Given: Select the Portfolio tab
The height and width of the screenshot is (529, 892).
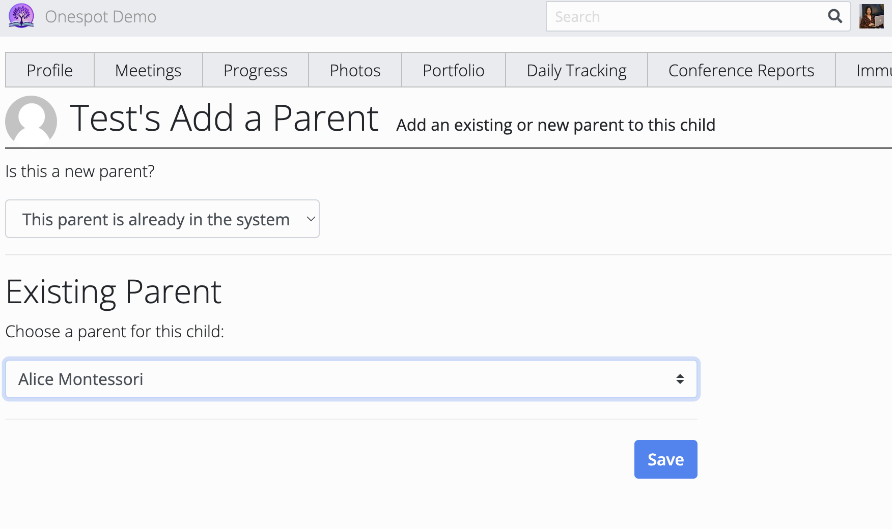Looking at the screenshot, I should [453, 70].
